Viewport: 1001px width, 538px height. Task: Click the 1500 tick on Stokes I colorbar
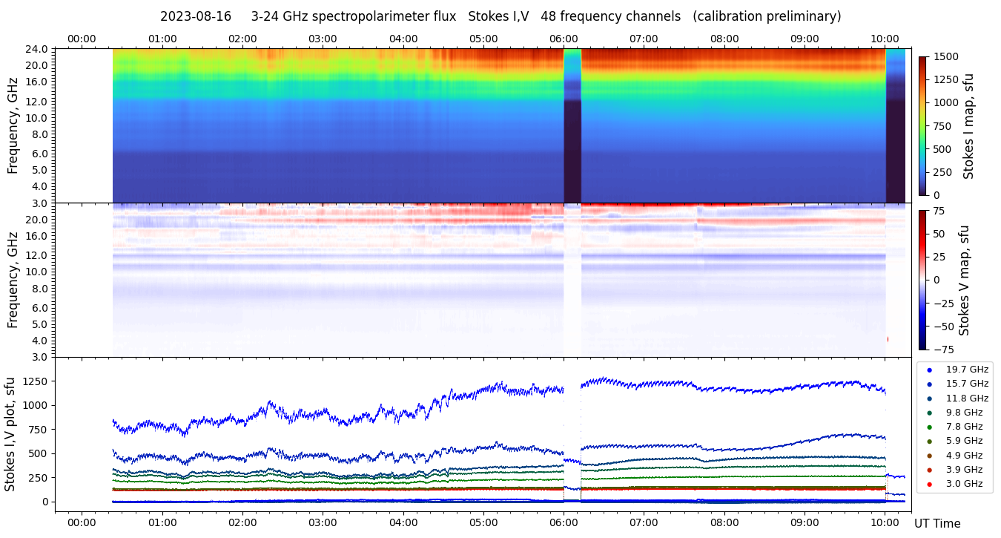(x=947, y=56)
